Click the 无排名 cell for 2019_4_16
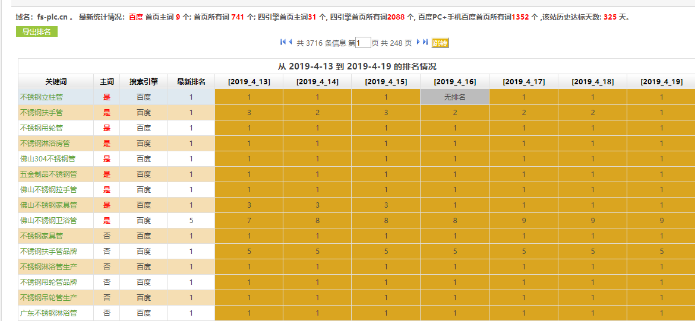Viewport: 695px width, 321px height. (454, 97)
